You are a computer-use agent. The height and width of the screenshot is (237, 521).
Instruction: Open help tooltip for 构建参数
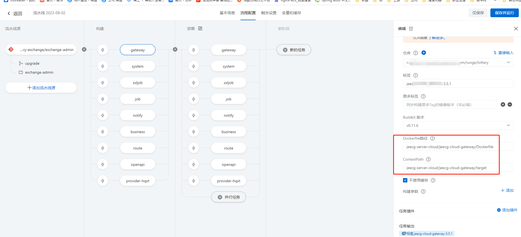click(423, 191)
